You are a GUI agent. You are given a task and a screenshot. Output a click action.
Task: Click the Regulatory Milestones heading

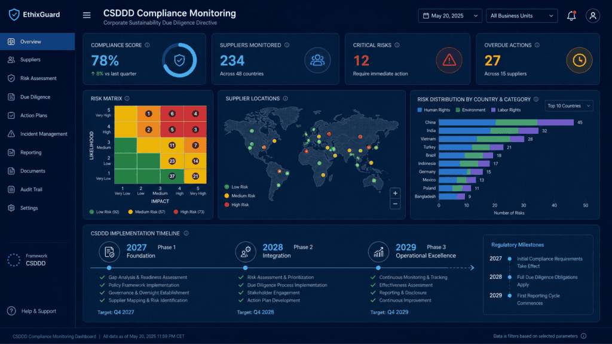coord(518,245)
